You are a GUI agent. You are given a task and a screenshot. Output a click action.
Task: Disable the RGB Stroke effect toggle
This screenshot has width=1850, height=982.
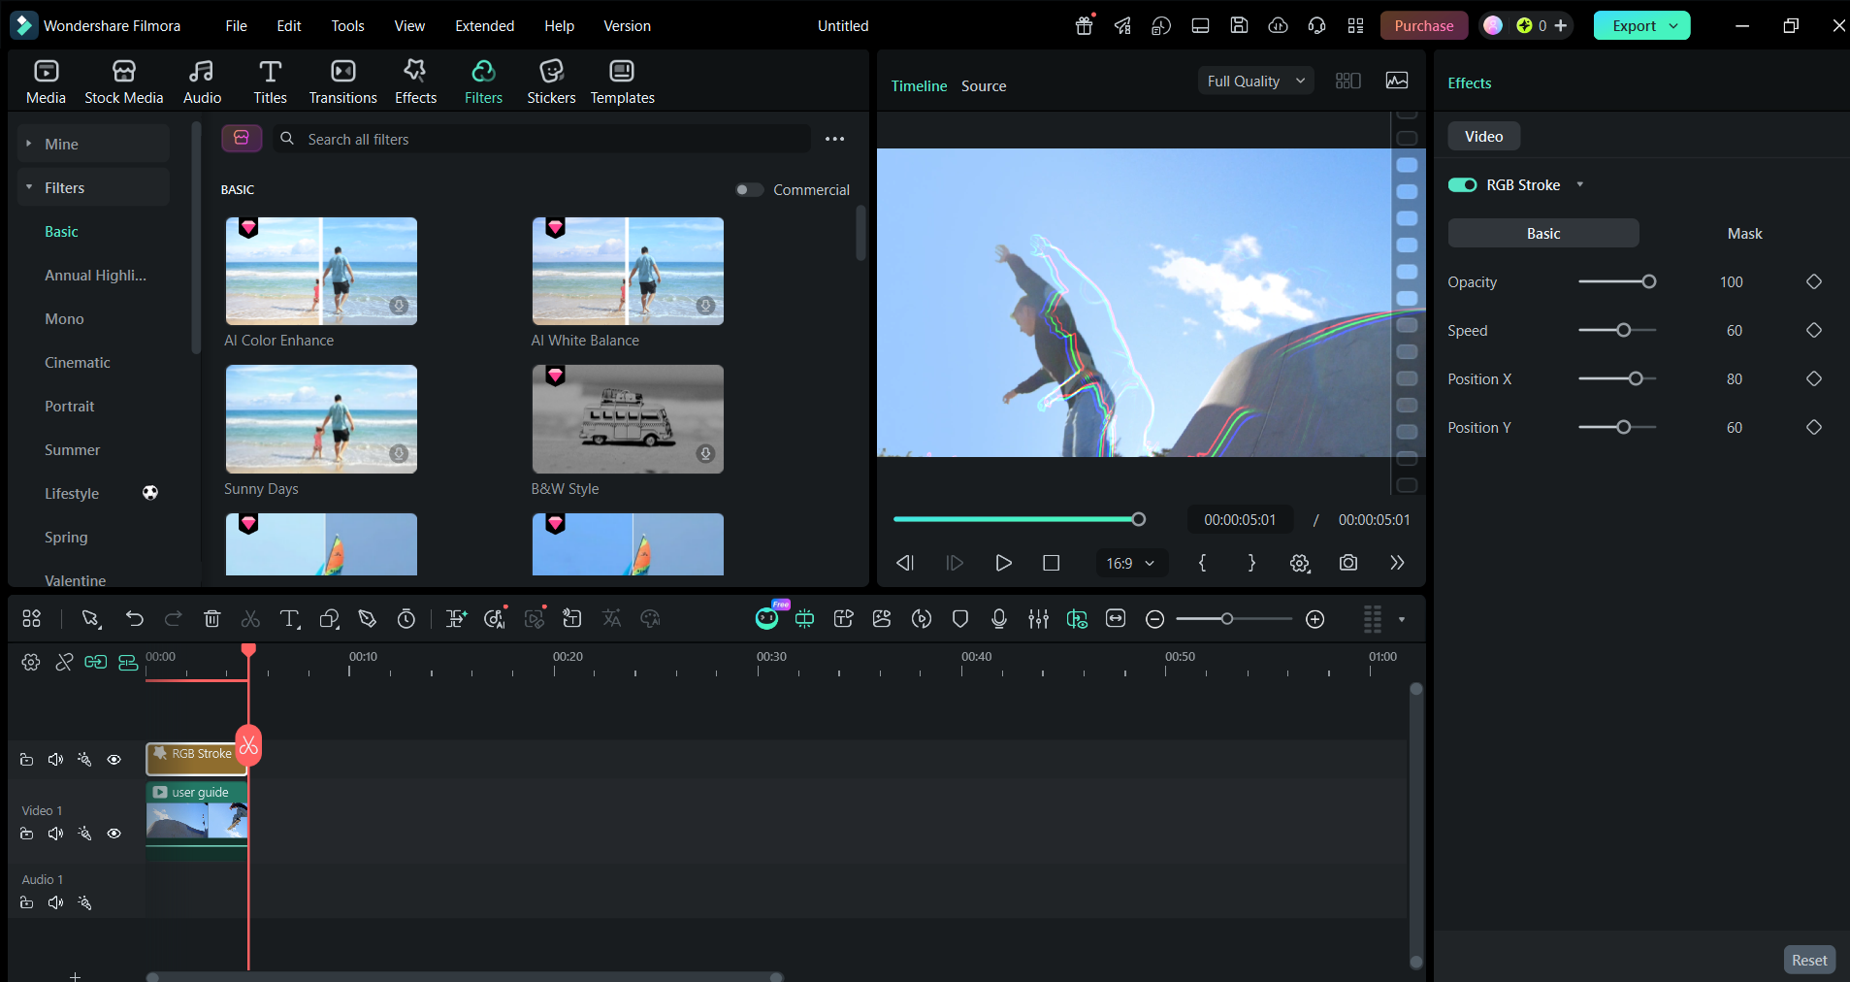click(1462, 185)
